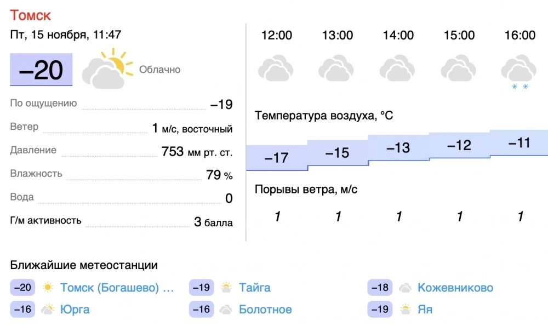Click the cloud icon above 12:00
The width and height of the screenshot is (548, 326).
coord(277,68)
